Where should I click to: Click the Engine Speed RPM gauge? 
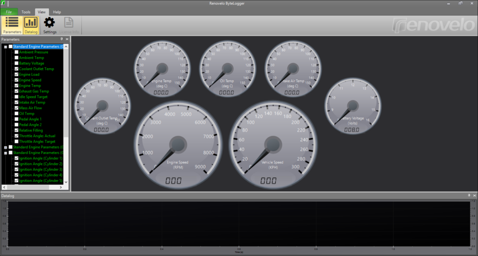178,145
